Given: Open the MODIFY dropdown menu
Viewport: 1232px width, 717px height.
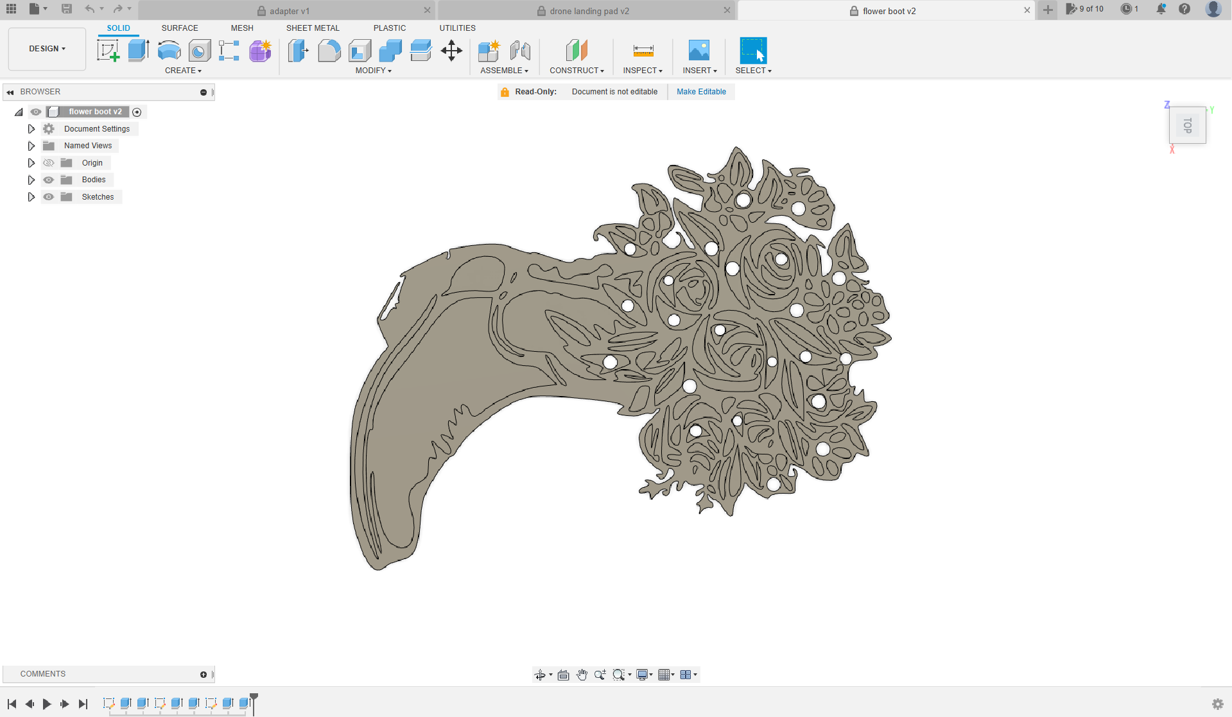Looking at the screenshot, I should (x=373, y=71).
